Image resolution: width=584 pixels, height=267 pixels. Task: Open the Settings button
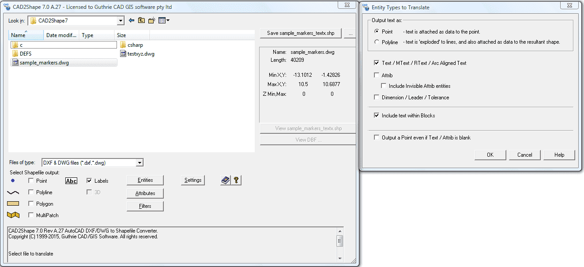click(193, 180)
